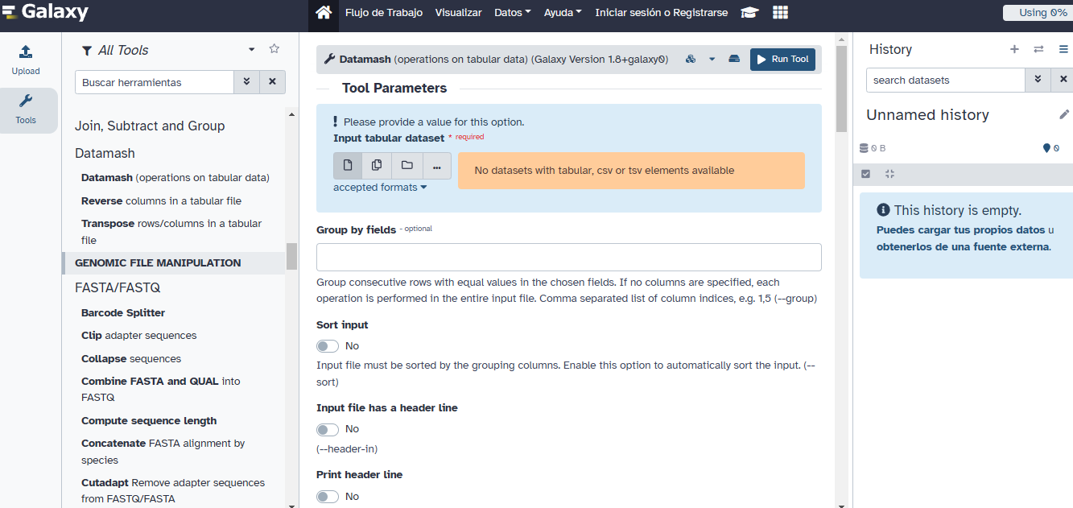Toggle the history select-all checkbox
Image resolution: width=1073 pixels, height=508 pixels.
(866, 174)
